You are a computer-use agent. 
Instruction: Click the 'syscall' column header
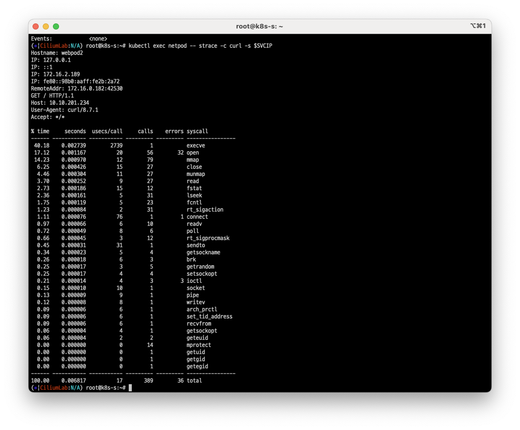point(197,131)
